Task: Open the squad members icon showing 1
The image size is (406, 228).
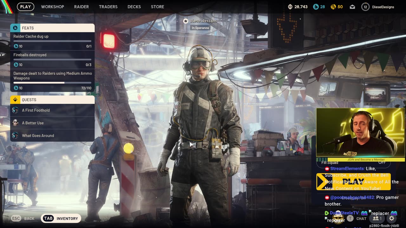Action: click(x=377, y=218)
